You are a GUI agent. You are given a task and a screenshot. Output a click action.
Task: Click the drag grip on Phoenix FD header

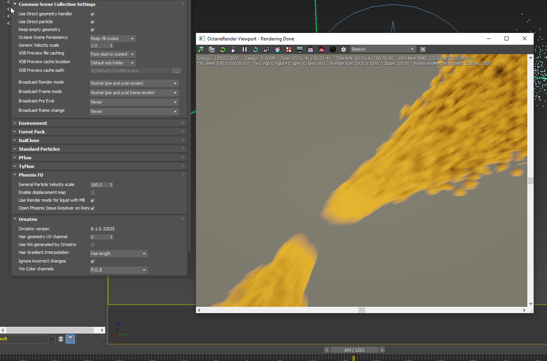[183, 175]
